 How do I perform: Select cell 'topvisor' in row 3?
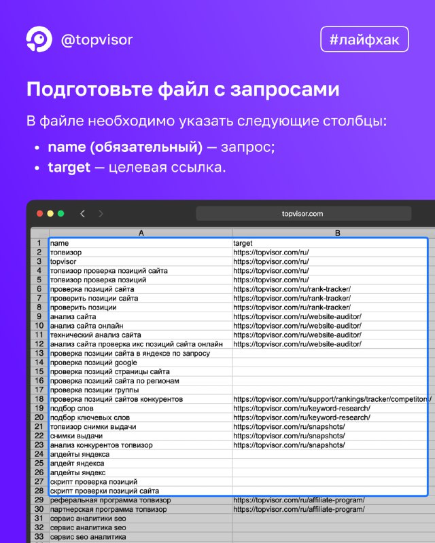pos(141,261)
